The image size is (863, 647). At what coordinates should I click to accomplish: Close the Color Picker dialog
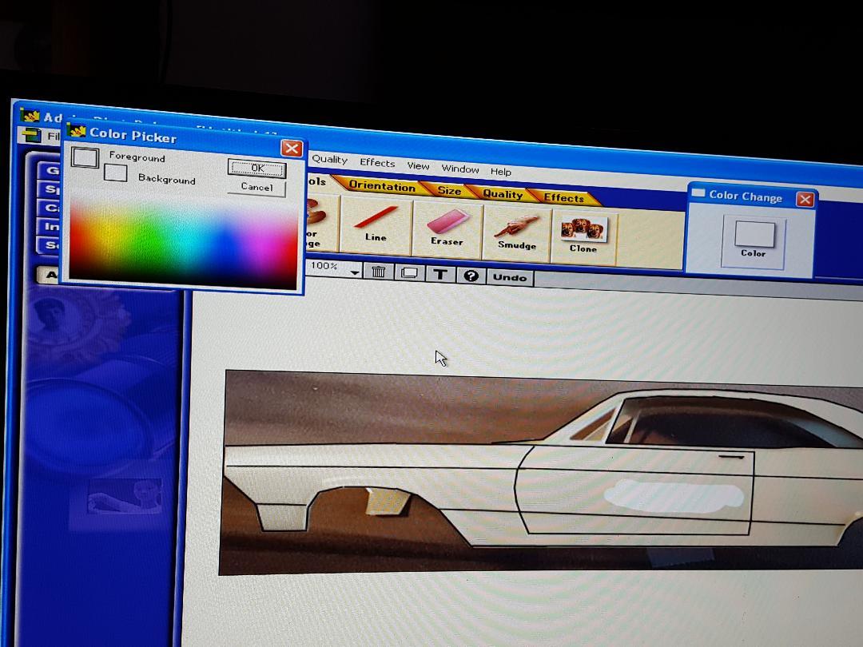291,148
